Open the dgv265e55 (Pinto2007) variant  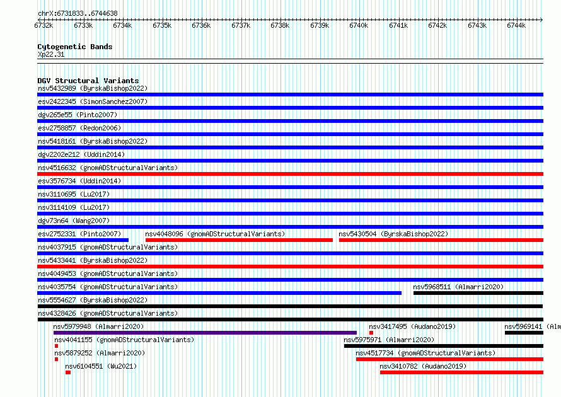[78, 115]
